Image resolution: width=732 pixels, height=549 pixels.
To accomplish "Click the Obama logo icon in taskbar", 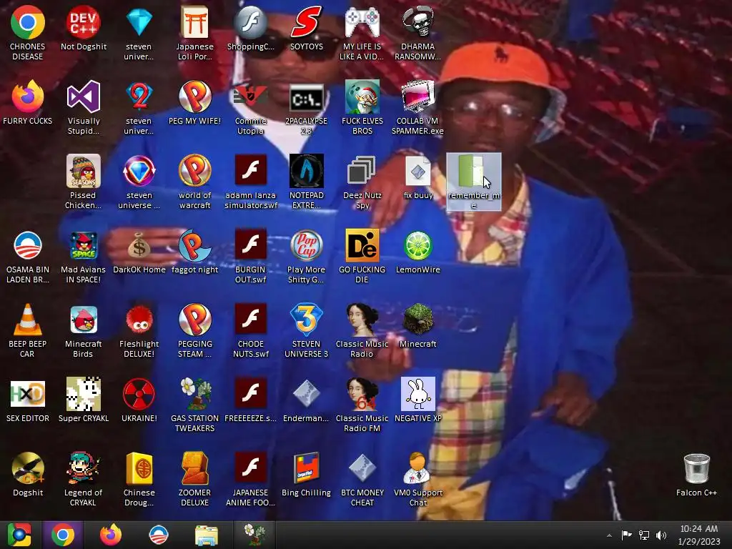I will [158, 535].
